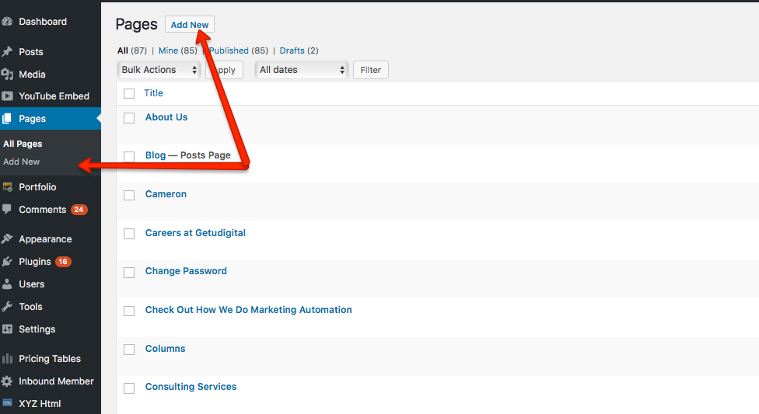Open Dashboard in the sidebar menu
Viewport: 759px width, 414px height.
[43, 21]
